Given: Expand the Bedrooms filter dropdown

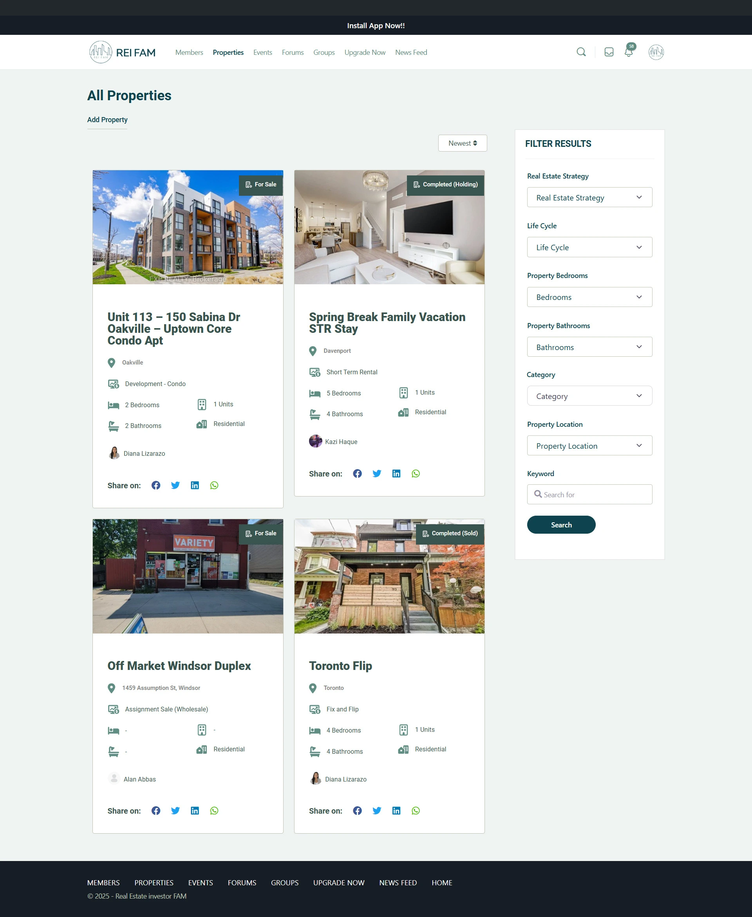Looking at the screenshot, I should click(589, 297).
